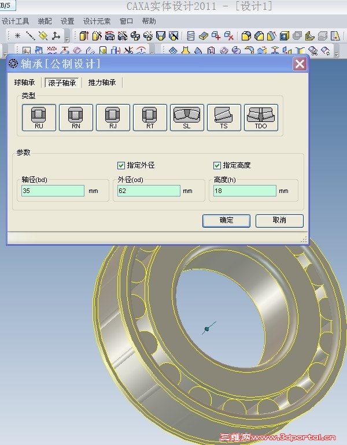Select the Draft face icon

(271, 36)
